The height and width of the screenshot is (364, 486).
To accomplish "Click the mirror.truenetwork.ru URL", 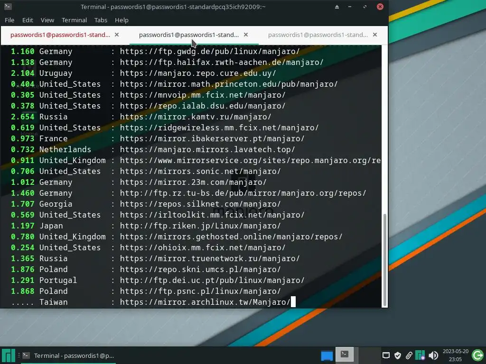I will click(210, 258).
